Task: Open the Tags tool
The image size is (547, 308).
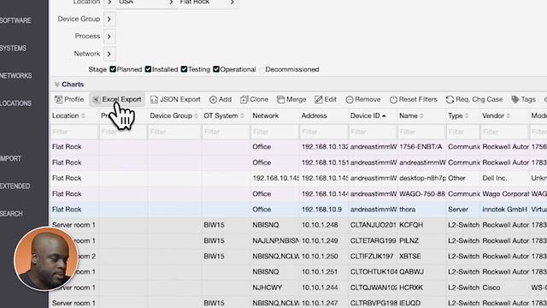Action: 523,99
